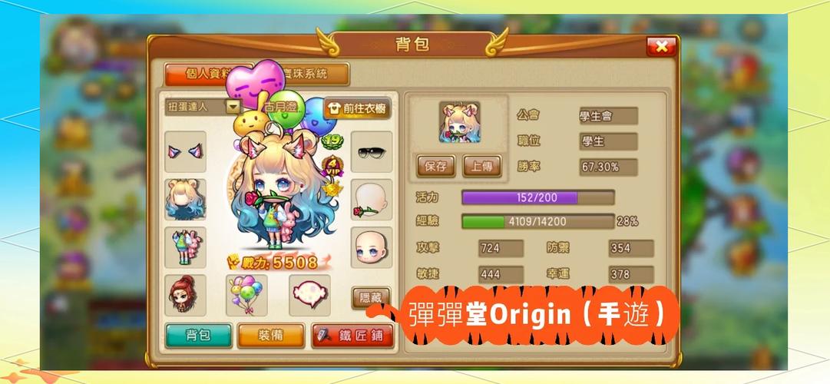Viewport: 830px width, 384px height.
Task: Click the purple 活力 stamina bar
Action: pyautogui.click(x=537, y=197)
